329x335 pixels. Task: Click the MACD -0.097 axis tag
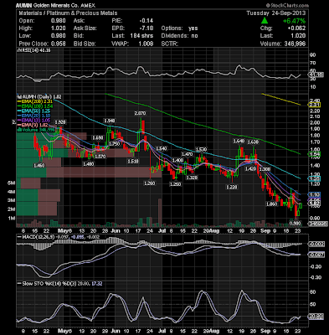[316, 255]
